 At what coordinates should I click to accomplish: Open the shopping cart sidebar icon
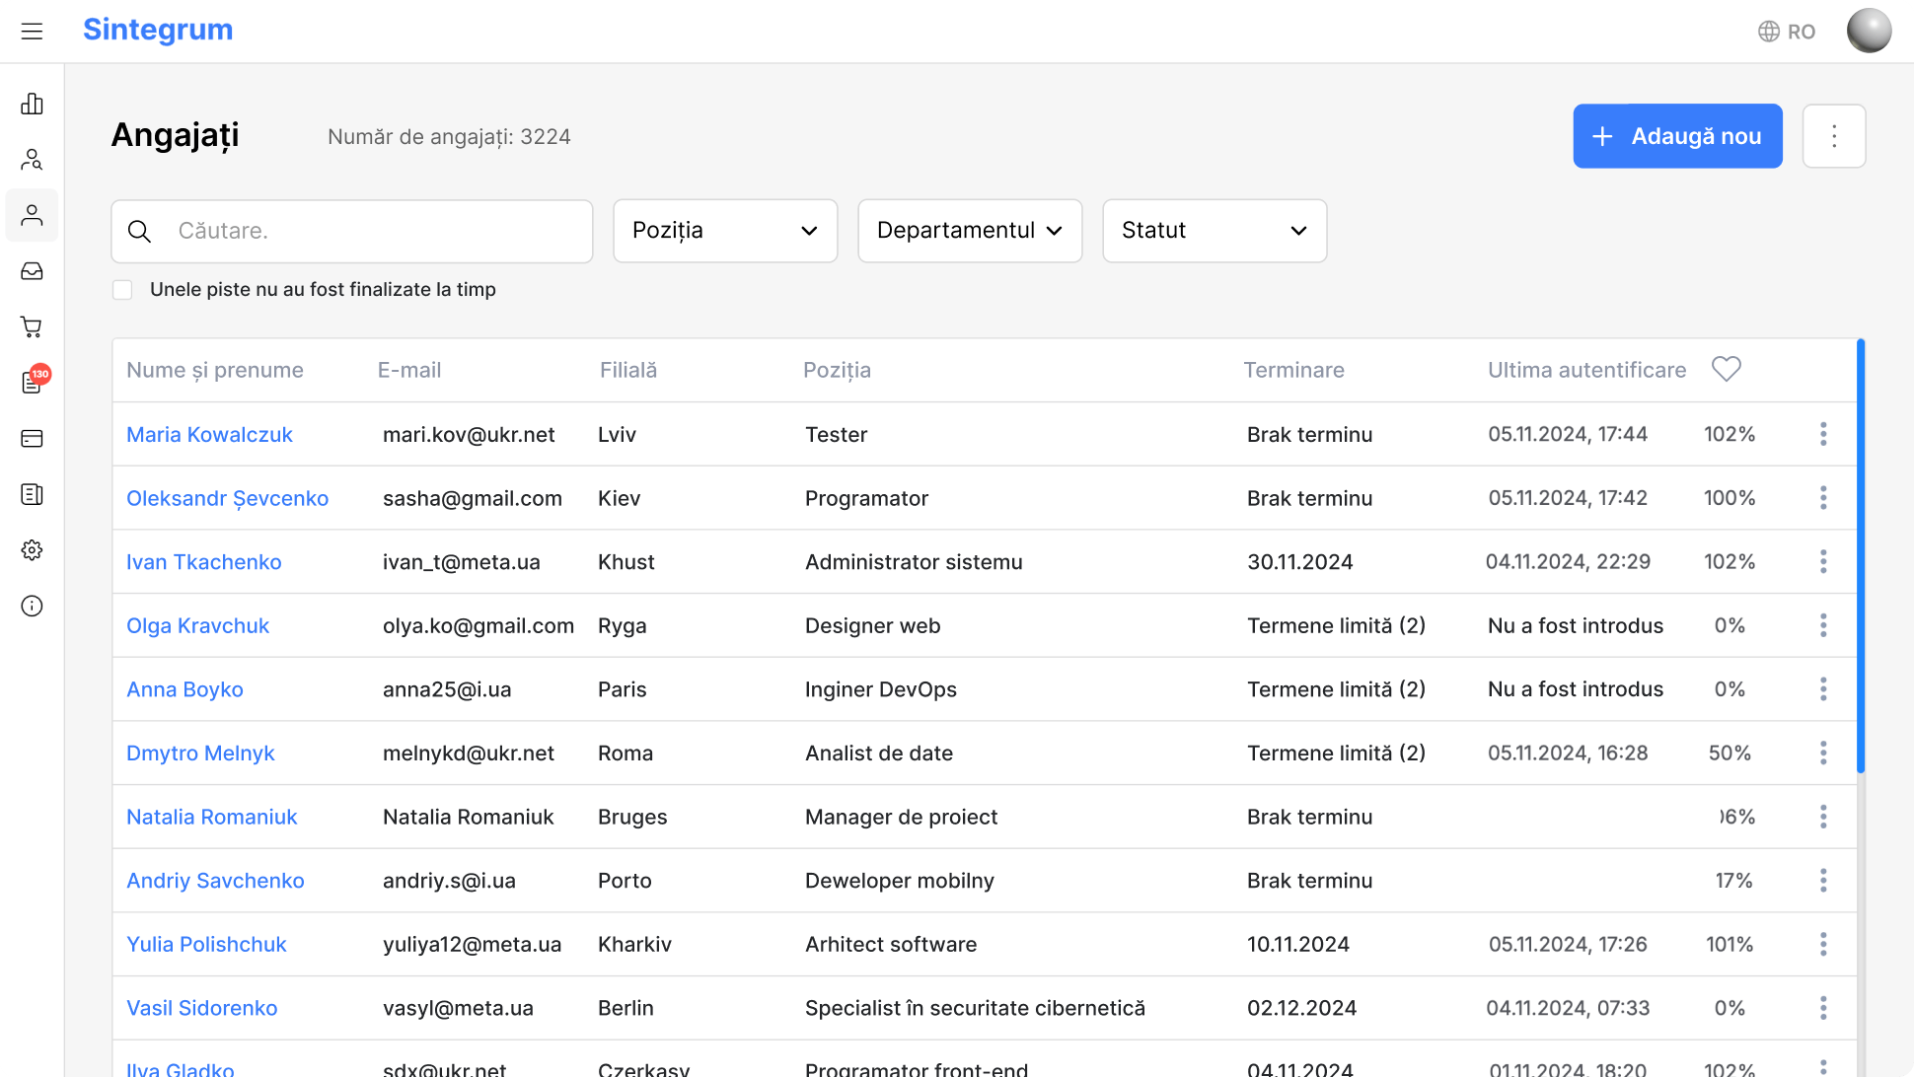point(32,326)
